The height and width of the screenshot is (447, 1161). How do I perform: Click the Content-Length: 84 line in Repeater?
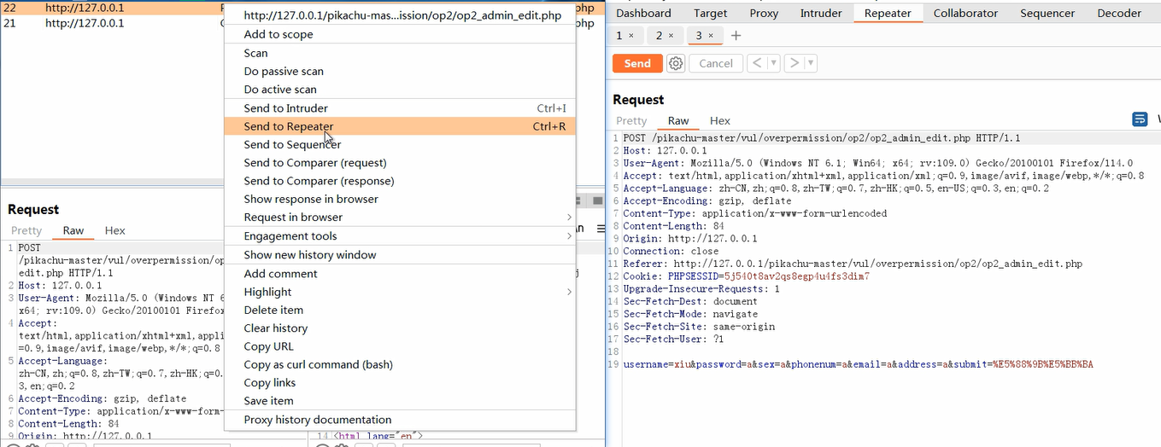(674, 226)
